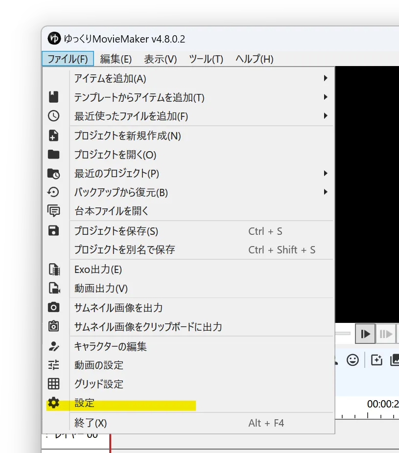The image size is (399, 453).
Task: Select 最近のプロジェクト(P) entry
Action: click(188, 173)
